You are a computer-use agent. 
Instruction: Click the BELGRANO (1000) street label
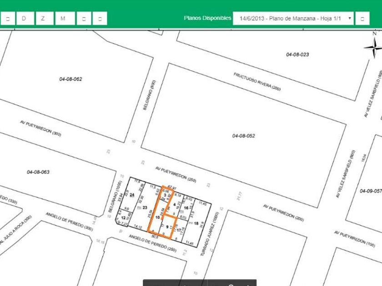115,196
